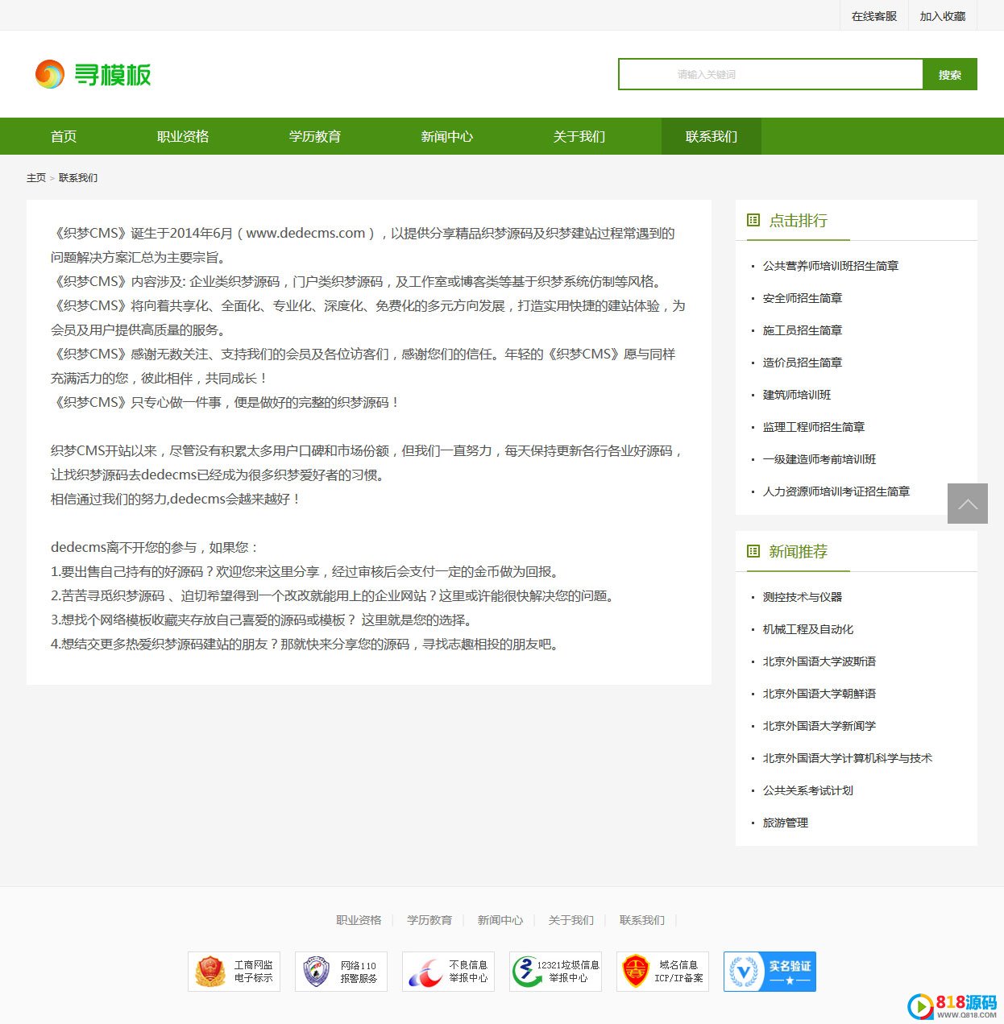Open 北京外国语大学计算机科学与技术 news item
This screenshot has width=1004, height=1024.
[848, 758]
